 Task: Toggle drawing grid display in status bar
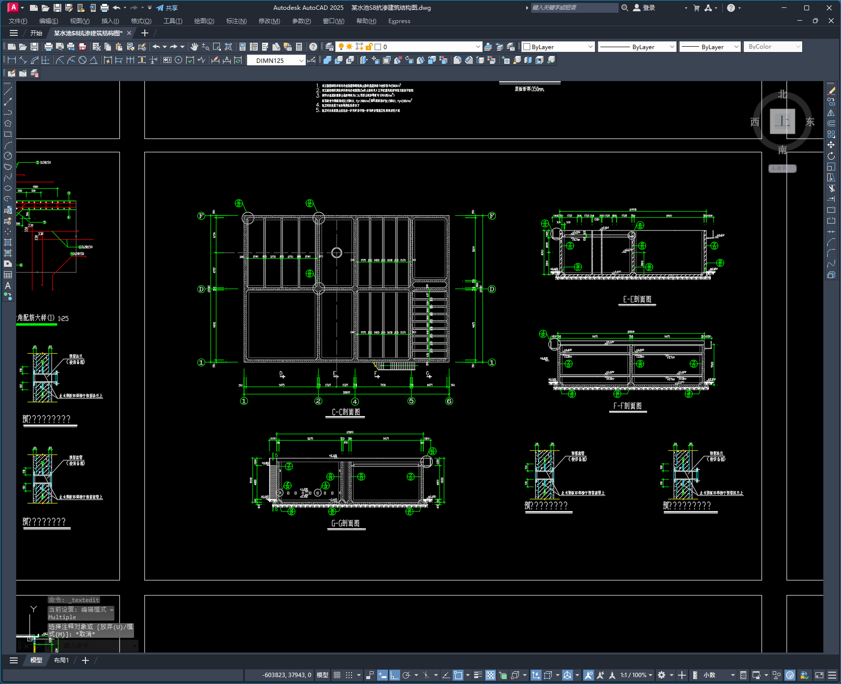(337, 675)
